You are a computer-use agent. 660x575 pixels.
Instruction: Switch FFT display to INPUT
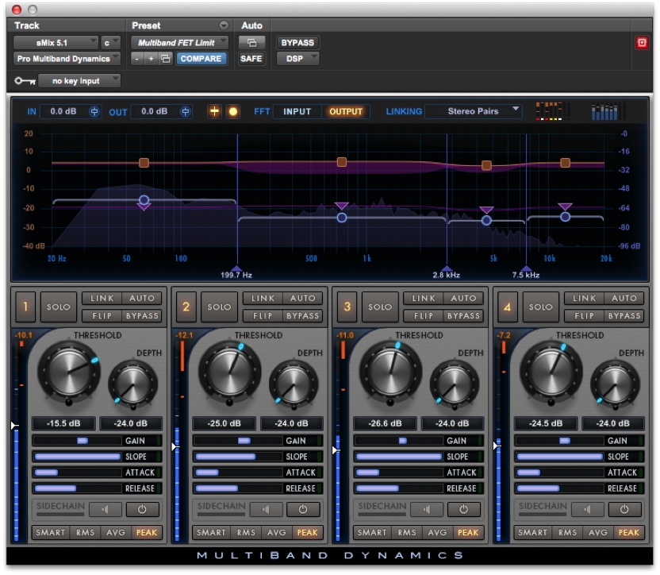click(x=297, y=111)
